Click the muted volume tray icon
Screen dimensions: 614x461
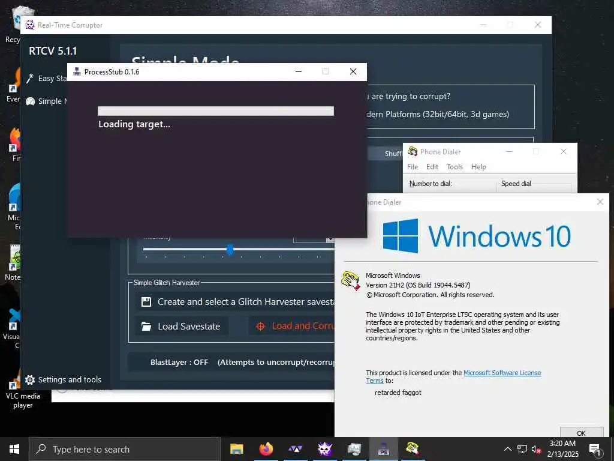[x=537, y=449]
